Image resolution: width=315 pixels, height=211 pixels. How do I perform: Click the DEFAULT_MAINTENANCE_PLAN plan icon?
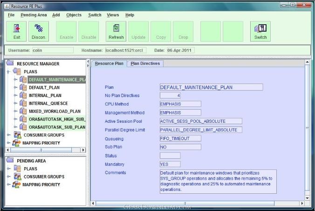click(23, 79)
